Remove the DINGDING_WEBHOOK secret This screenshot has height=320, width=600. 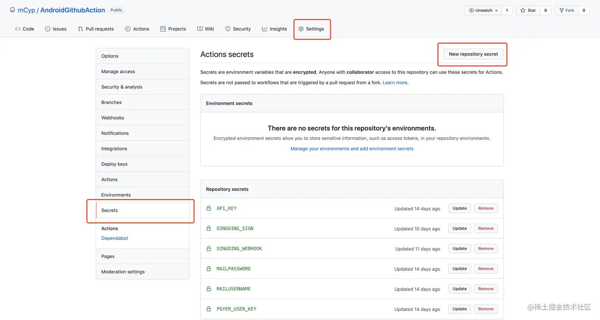486,249
